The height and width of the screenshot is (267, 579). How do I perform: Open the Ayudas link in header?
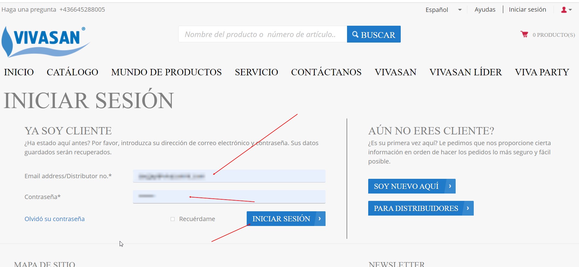pos(485,9)
